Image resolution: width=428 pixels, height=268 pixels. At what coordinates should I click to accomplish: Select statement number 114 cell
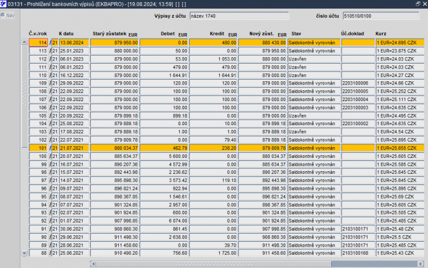38,43
